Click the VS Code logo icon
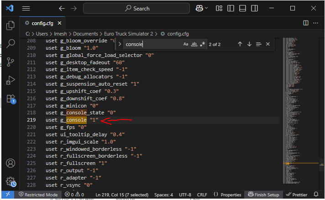The height and width of the screenshot is (200, 325). (x=10, y=8)
